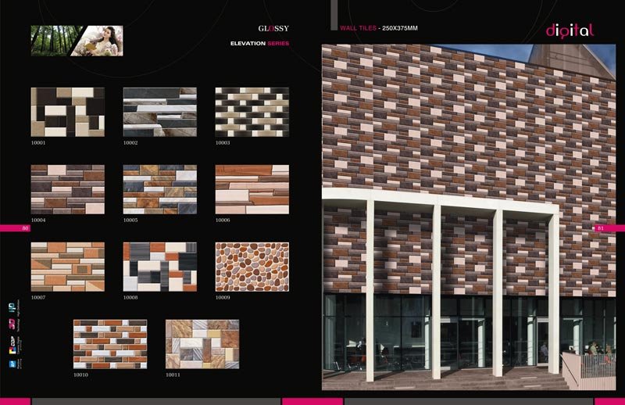Click the ELEVATION SERIES label
Viewport: 625px width, 405px height.
coord(259,43)
